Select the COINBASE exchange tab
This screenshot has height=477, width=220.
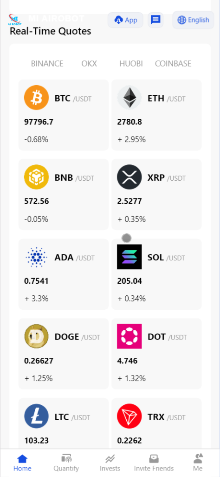(173, 63)
